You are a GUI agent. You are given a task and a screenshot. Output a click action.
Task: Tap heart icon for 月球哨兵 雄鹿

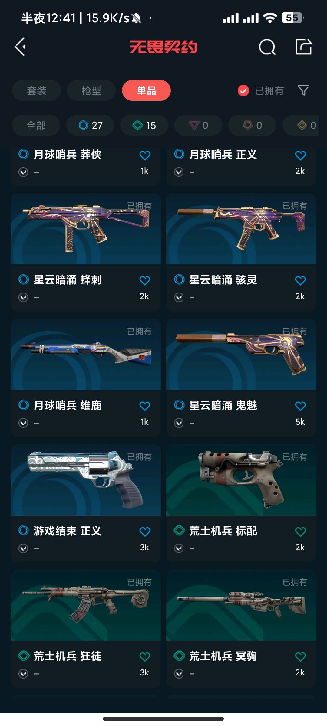145,406
